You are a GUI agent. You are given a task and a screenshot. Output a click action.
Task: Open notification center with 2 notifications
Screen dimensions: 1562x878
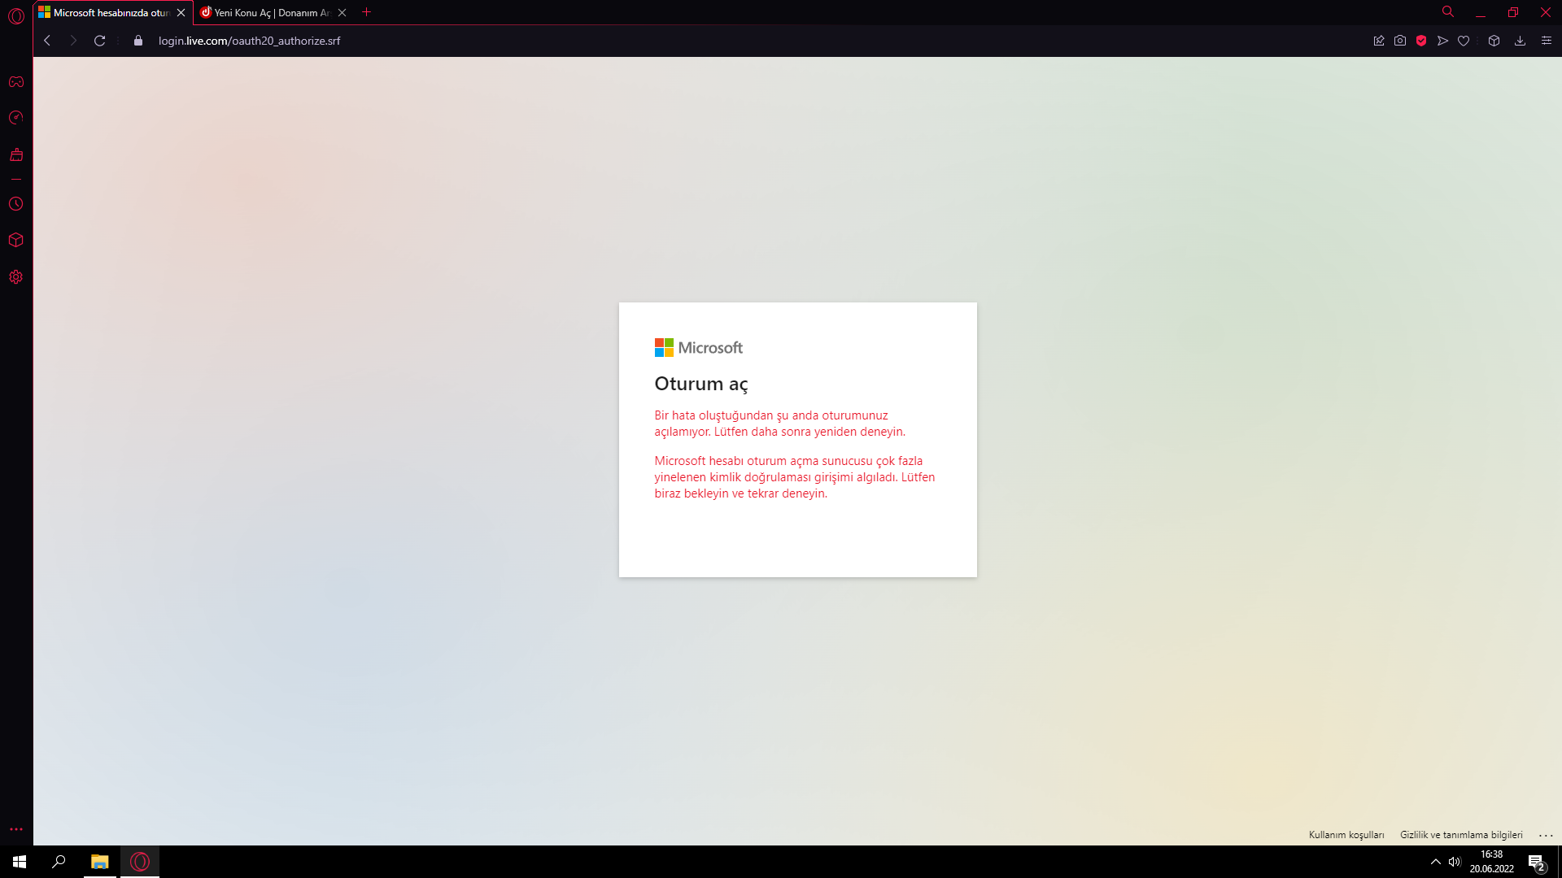tap(1537, 862)
